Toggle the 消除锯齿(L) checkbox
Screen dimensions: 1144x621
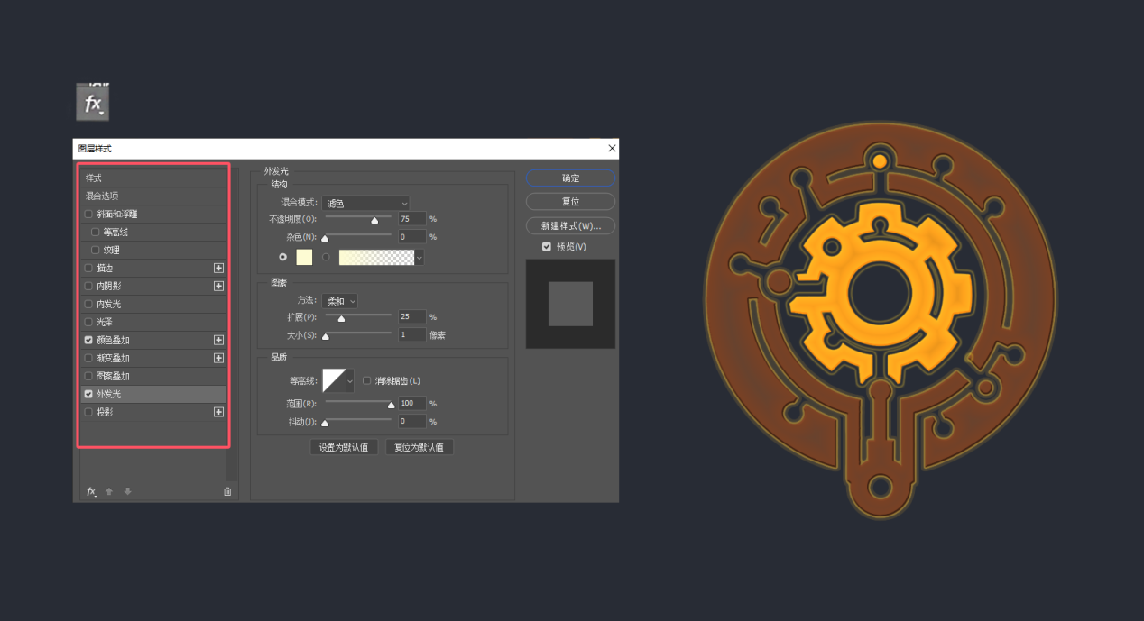(366, 380)
